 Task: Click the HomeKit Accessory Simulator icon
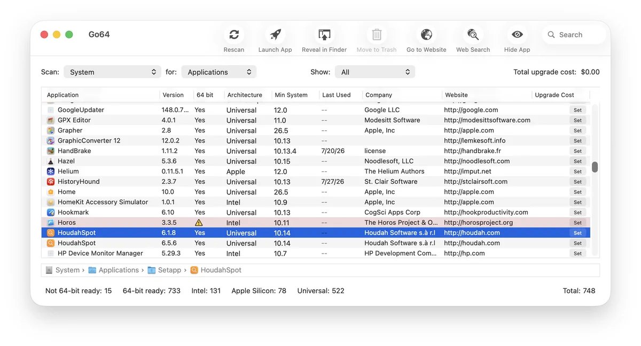51,202
